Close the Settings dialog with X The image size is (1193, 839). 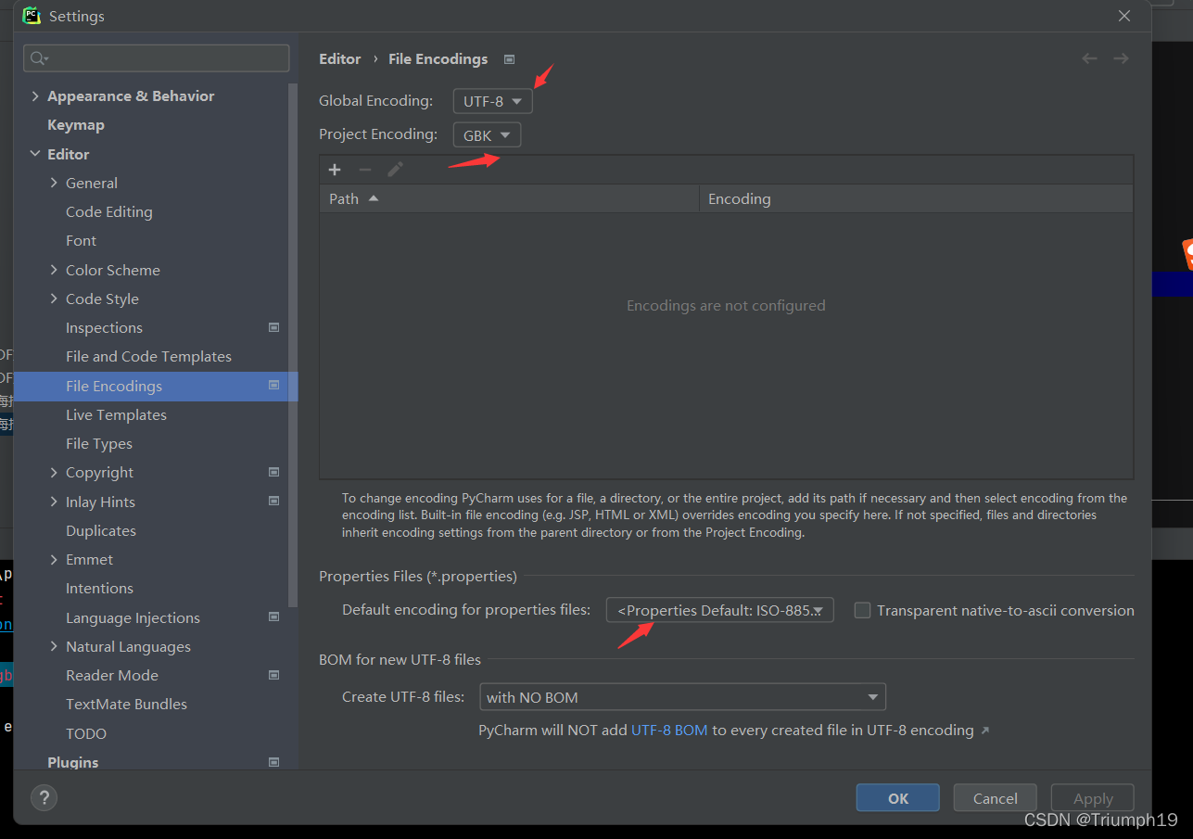pos(1124,16)
